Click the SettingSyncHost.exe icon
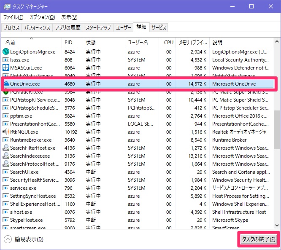This screenshot has height=250, width=281. 6,196
